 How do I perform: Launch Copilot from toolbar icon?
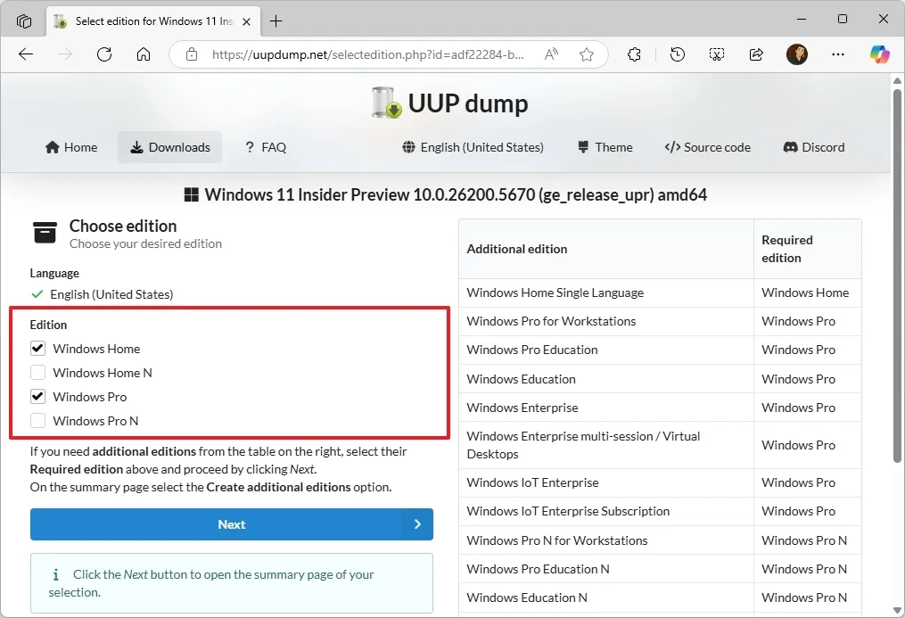(880, 54)
